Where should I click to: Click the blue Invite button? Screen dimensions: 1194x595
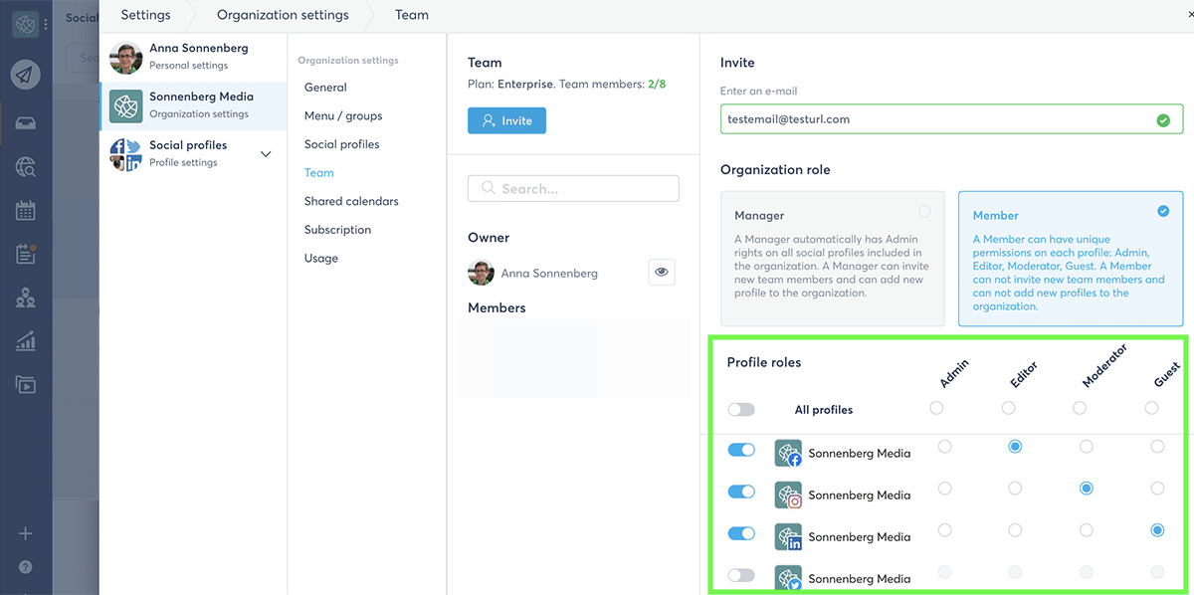click(x=506, y=120)
